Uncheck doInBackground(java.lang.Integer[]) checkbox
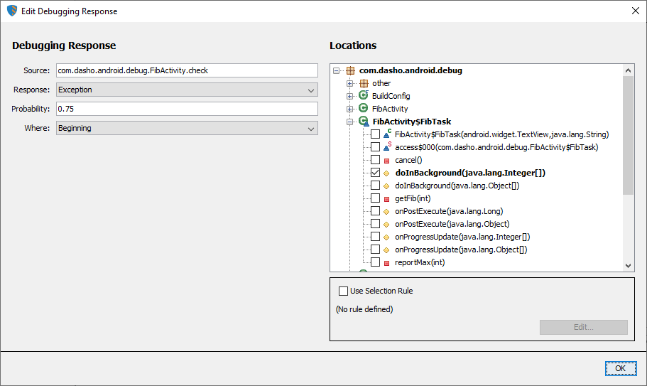The height and width of the screenshot is (386, 647). [x=375, y=173]
